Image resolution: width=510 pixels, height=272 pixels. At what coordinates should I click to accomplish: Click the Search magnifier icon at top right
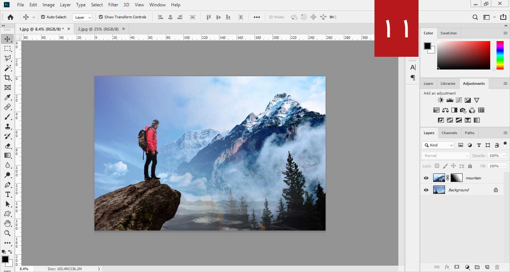click(475, 17)
